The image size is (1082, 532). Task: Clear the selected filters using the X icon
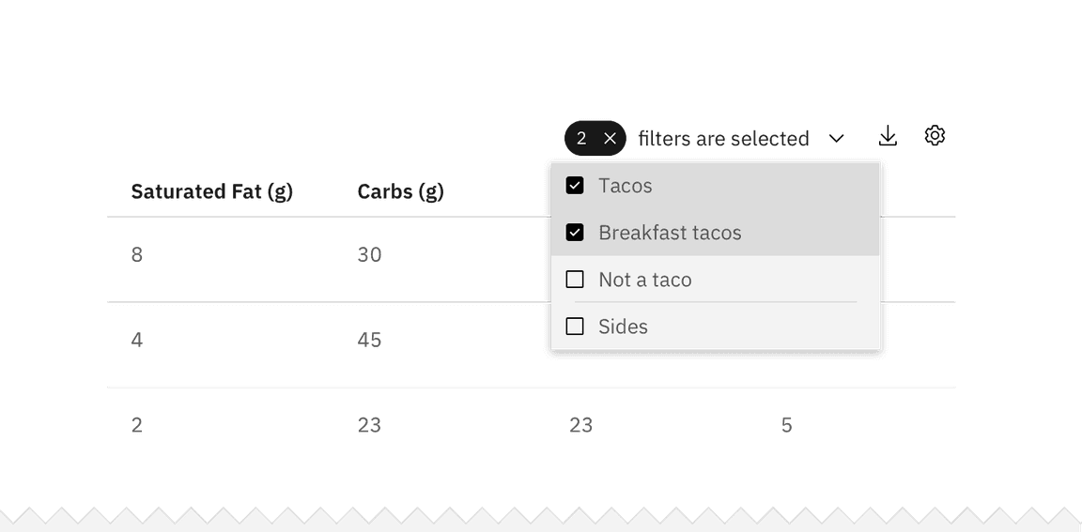coord(610,139)
